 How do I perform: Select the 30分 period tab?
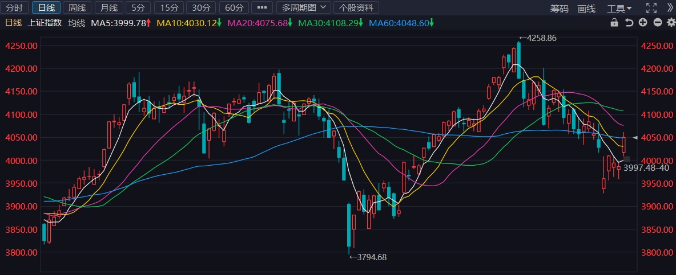[x=201, y=8]
